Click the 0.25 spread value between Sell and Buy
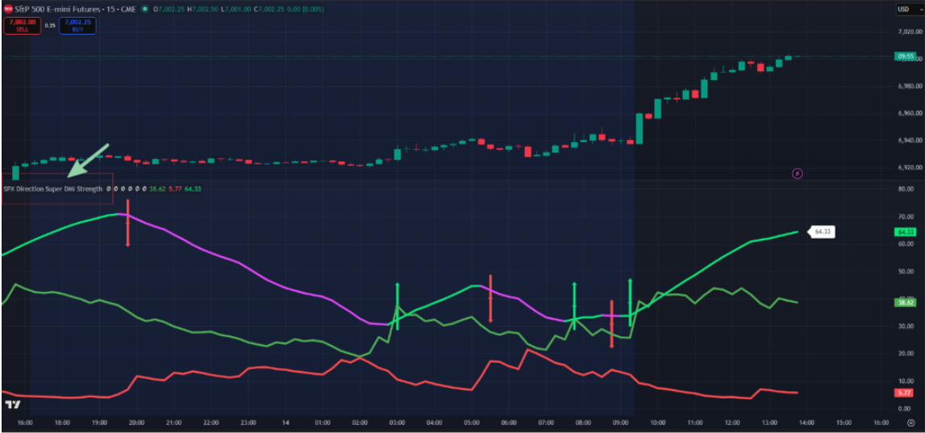The height and width of the screenshot is (433, 925). (x=50, y=26)
